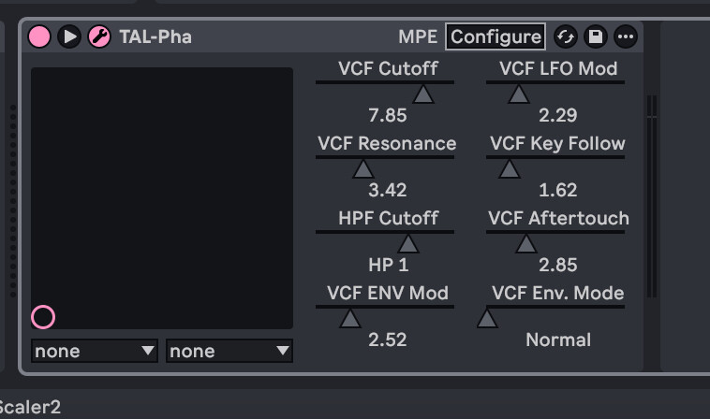Open the right 'none' Y-axis dropdown
The width and height of the screenshot is (710, 419).
coord(229,351)
